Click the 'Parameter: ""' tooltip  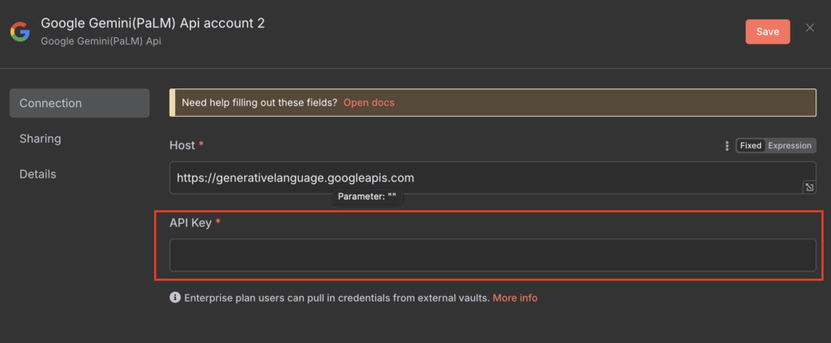point(368,196)
